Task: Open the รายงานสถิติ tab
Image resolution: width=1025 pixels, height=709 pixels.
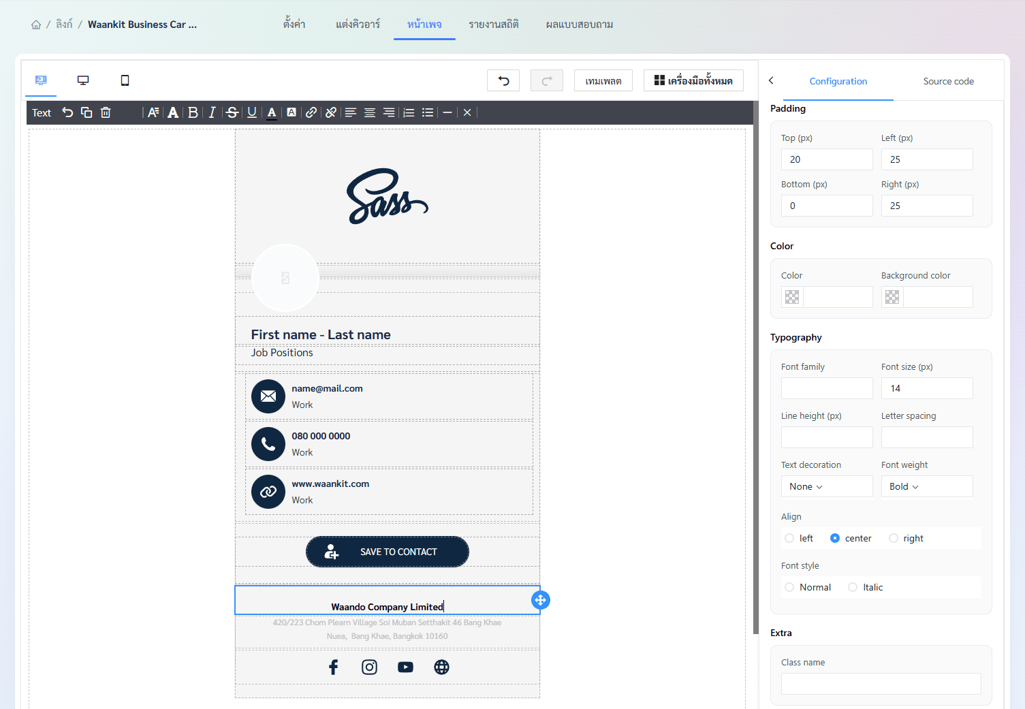Action: (x=494, y=25)
